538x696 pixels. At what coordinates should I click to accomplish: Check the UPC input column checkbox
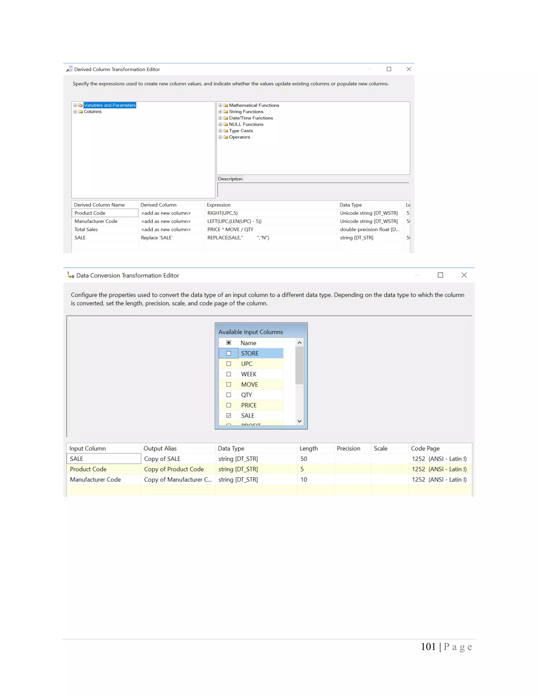tap(229, 363)
